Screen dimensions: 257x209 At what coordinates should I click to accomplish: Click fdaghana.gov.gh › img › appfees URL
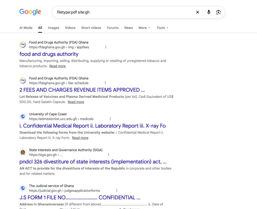(59, 47)
